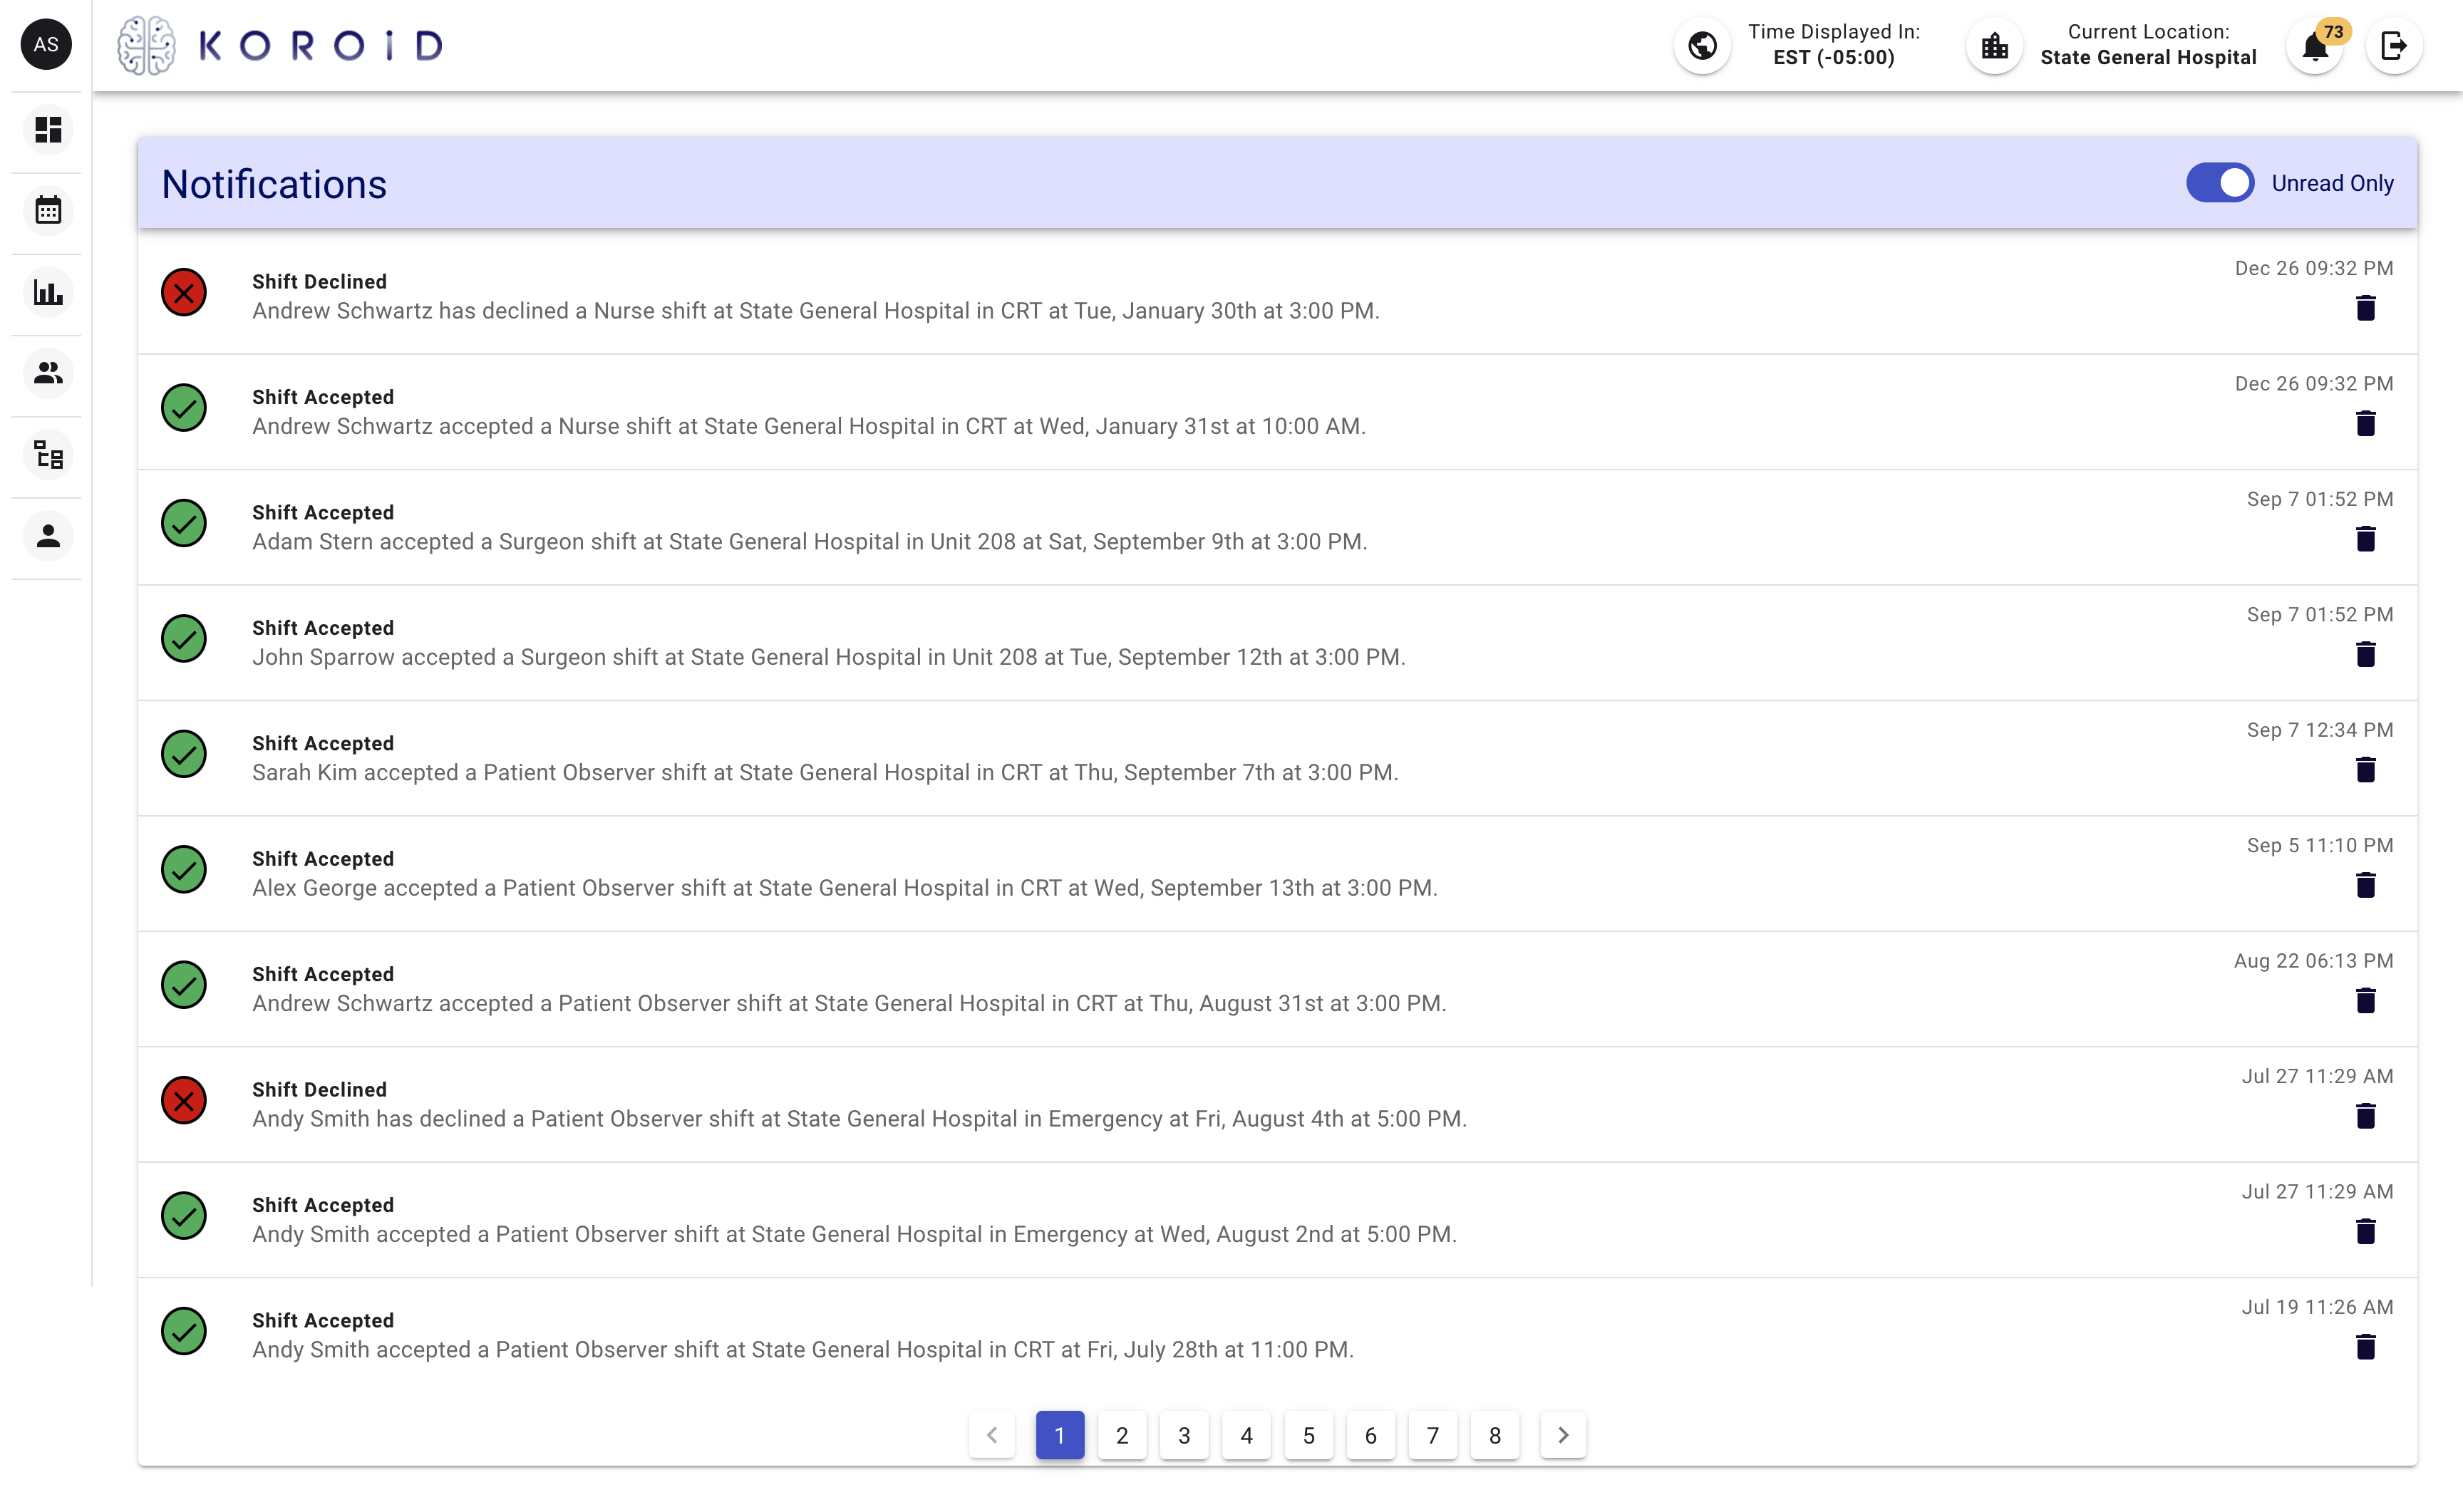The width and height of the screenshot is (2463, 1512).
Task: Click the globe timezone icon
Action: click(x=1703, y=45)
